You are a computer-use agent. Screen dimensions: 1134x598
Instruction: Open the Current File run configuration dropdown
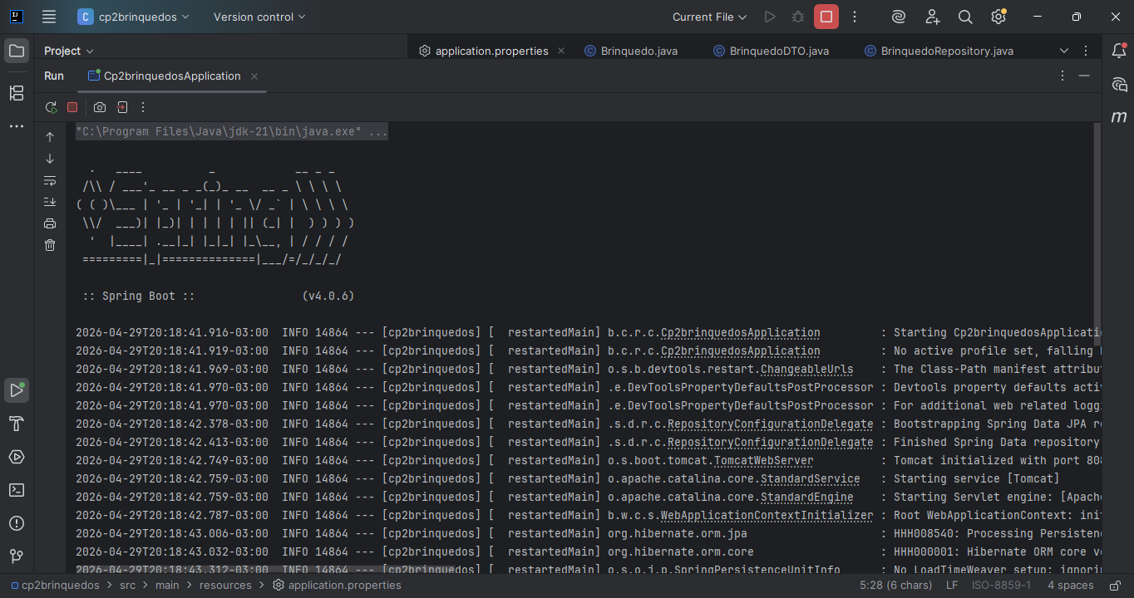click(709, 17)
